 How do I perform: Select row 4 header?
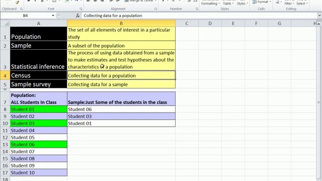coord(5,75)
